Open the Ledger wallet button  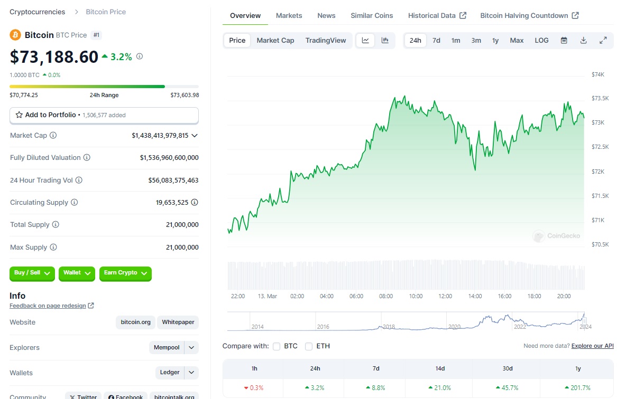pos(170,372)
